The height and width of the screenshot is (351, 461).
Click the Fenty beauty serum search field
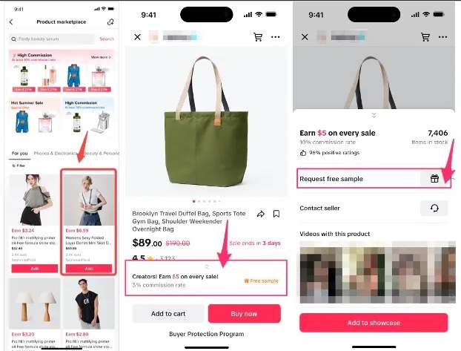[52, 39]
